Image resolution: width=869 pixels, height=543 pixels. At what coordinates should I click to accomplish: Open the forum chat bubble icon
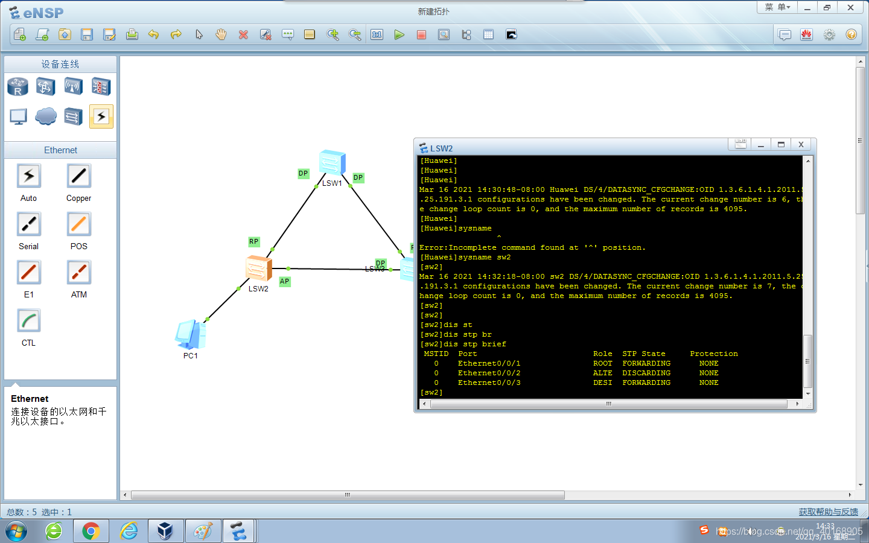pos(785,34)
